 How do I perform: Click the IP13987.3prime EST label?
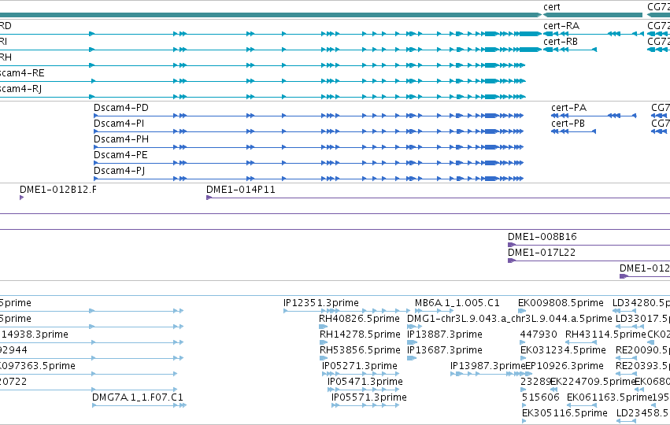(487, 366)
